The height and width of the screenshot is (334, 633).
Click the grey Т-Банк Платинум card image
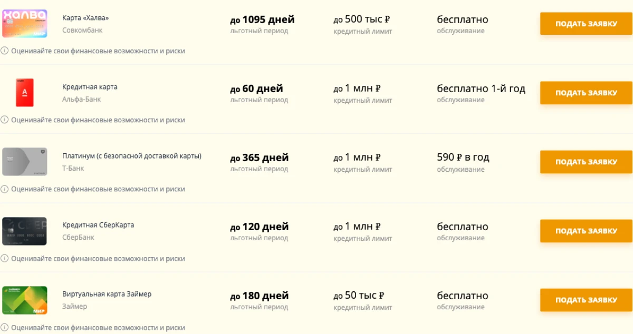point(24,162)
